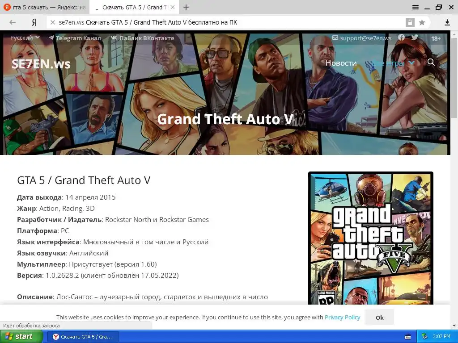Image resolution: width=458 pixels, height=343 pixels.
Task: Open the Windows start button
Action: point(21,337)
